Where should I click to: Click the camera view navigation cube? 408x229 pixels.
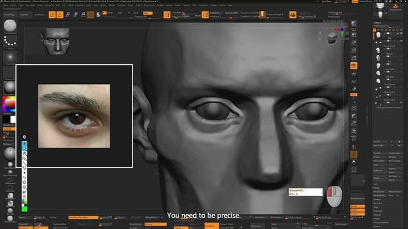tap(332, 38)
